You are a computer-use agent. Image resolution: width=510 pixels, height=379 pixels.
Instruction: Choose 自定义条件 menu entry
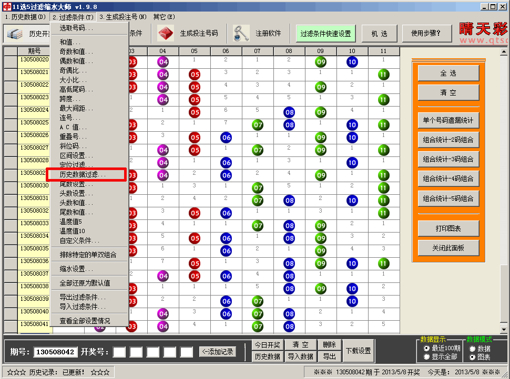[x=89, y=240]
